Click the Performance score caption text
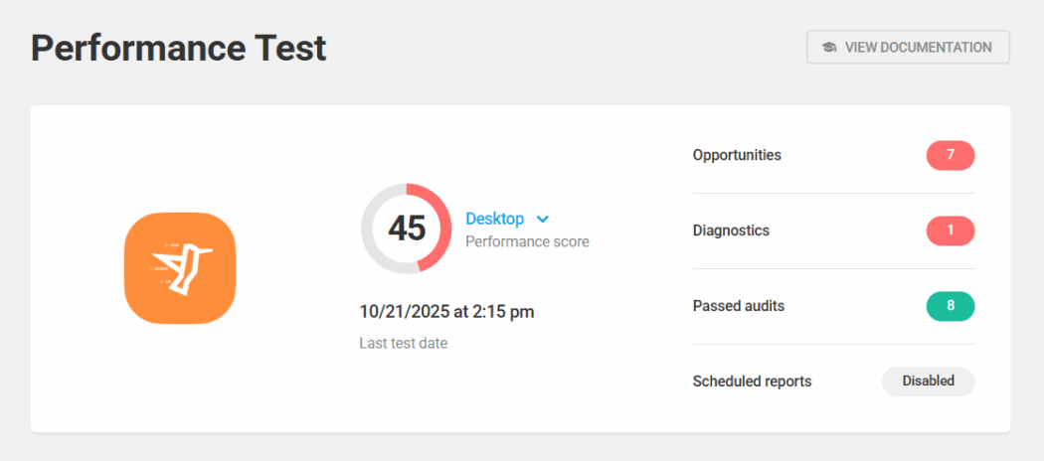 (x=527, y=241)
